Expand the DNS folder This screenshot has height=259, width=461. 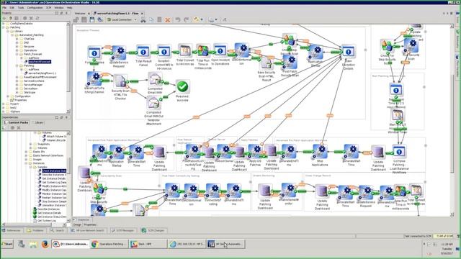[17, 42]
